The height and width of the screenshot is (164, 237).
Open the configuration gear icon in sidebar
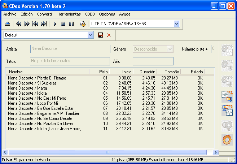click(227, 139)
